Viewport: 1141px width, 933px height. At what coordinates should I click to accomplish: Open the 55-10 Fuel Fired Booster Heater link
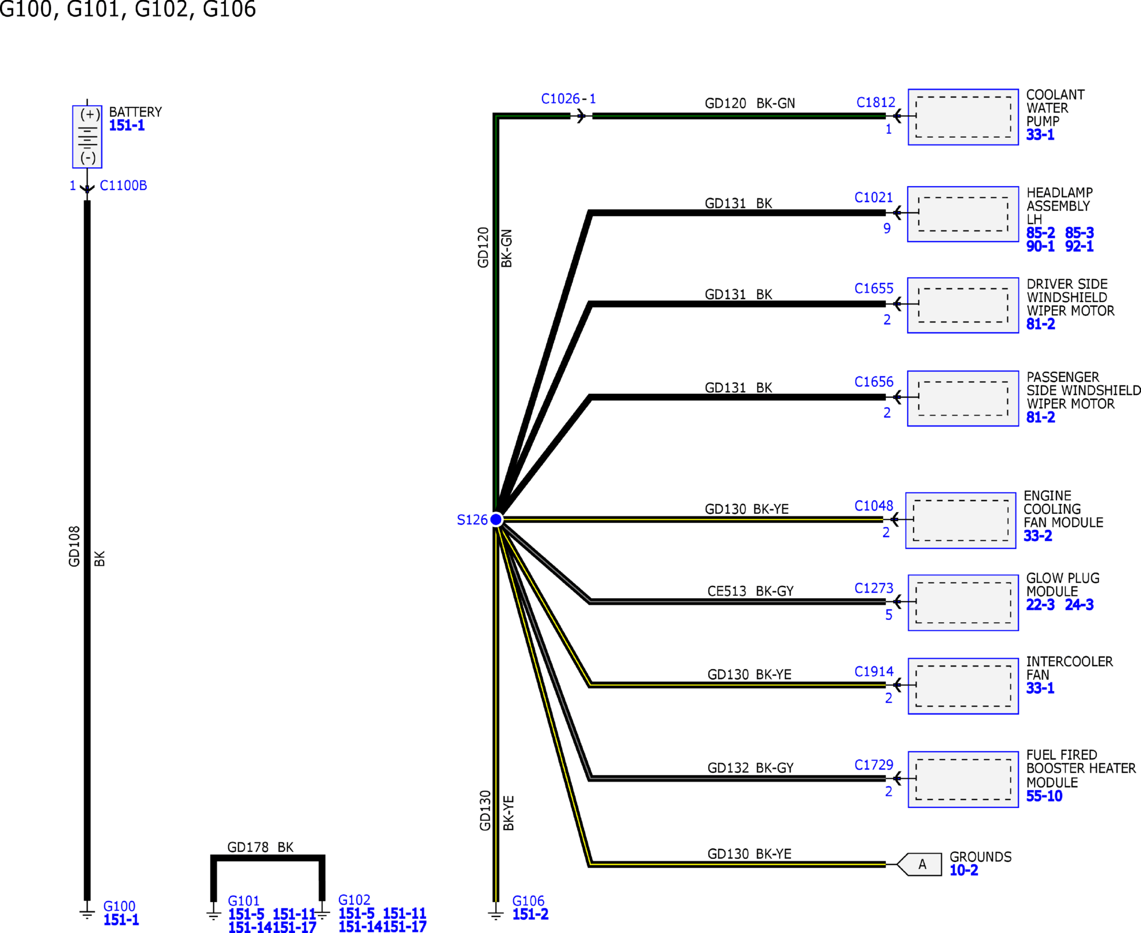click(x=1044, y=796)
